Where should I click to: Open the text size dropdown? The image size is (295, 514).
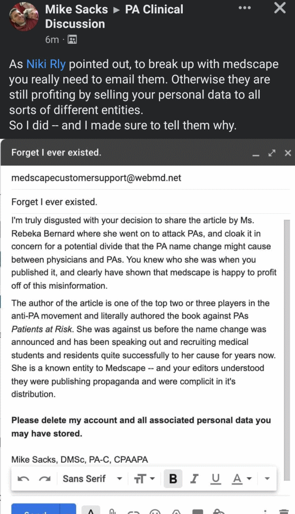tap(144, 479)
